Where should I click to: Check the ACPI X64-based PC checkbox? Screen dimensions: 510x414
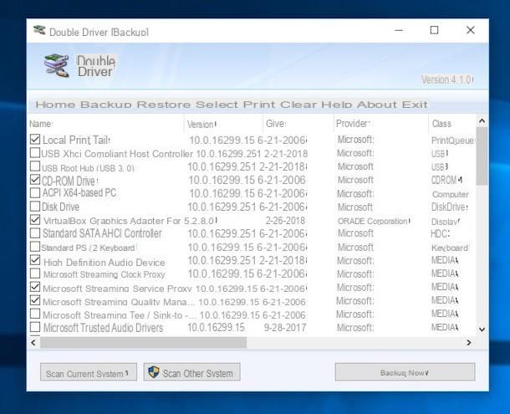pyautogui.click(x=35, y=192)
